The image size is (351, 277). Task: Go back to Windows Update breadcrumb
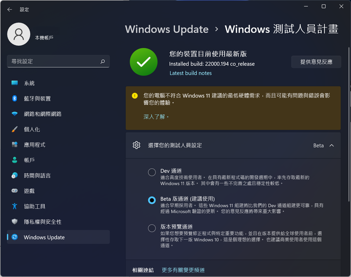(167, 29)
